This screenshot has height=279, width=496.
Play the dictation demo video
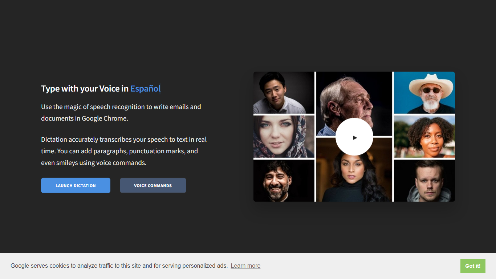(354, 137)
